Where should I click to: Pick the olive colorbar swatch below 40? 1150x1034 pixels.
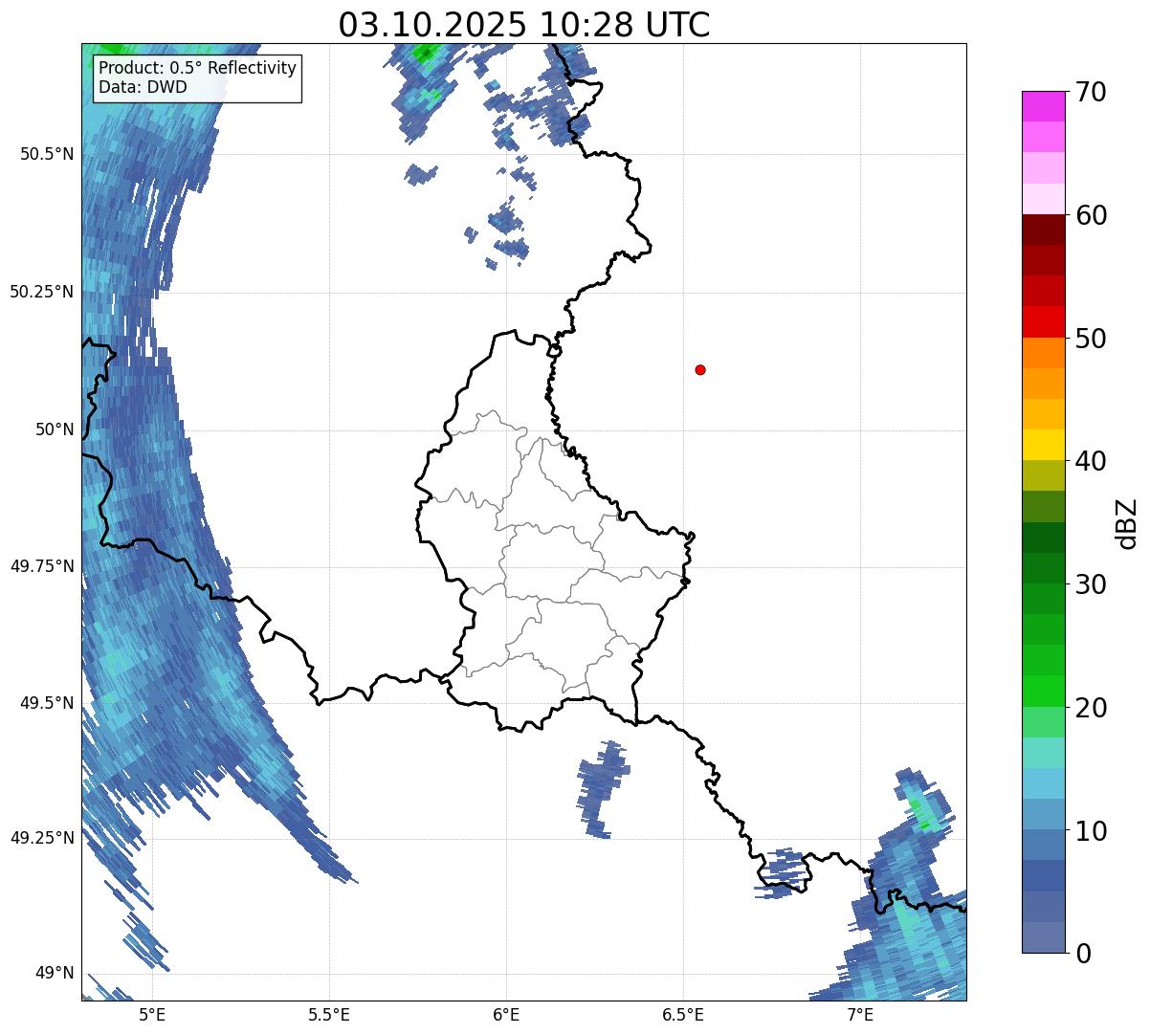(1043, 475)
